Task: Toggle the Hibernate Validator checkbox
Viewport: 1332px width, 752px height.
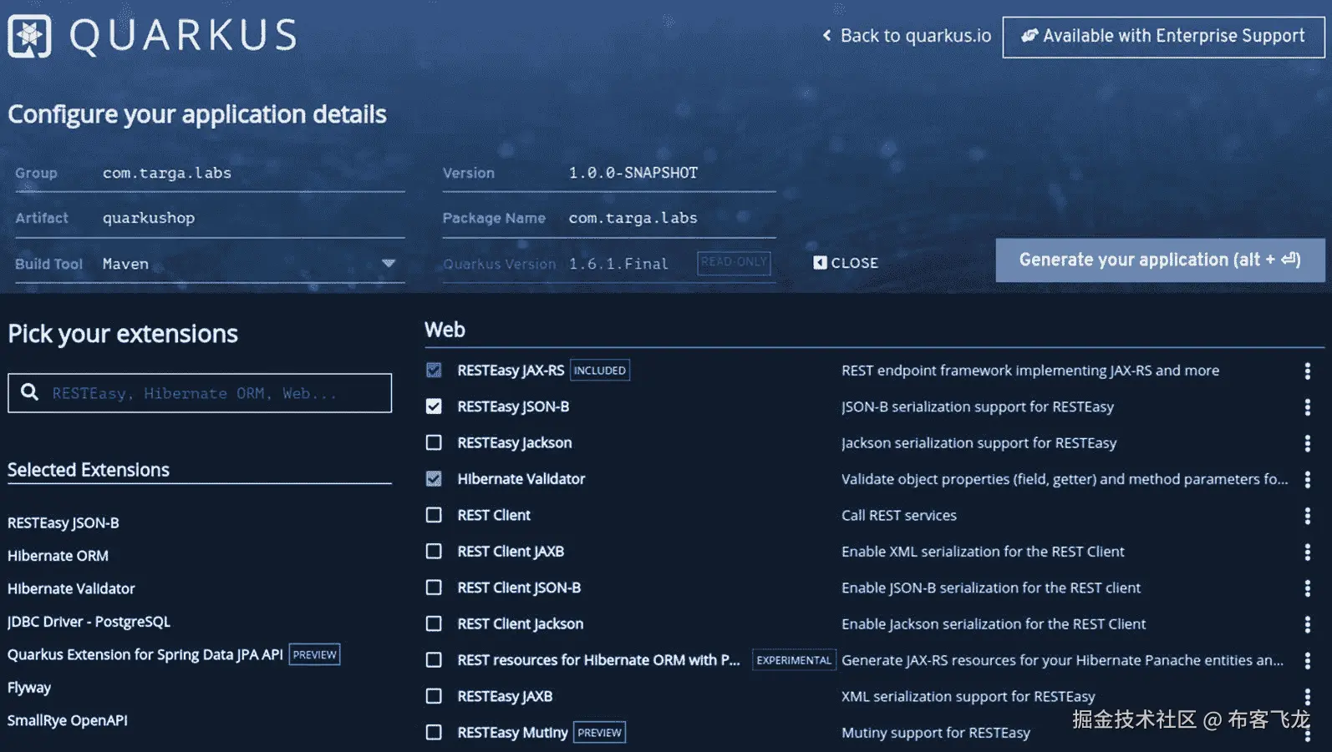Action: [434, 479]
